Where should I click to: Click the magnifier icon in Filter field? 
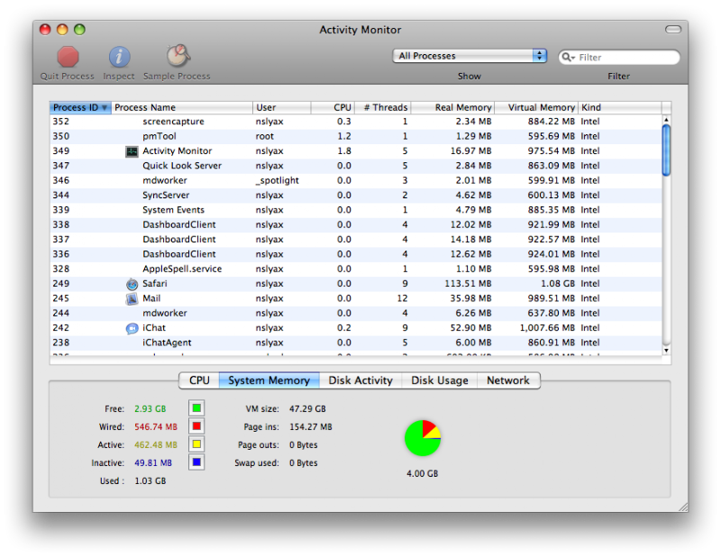(x=568, y=57)
